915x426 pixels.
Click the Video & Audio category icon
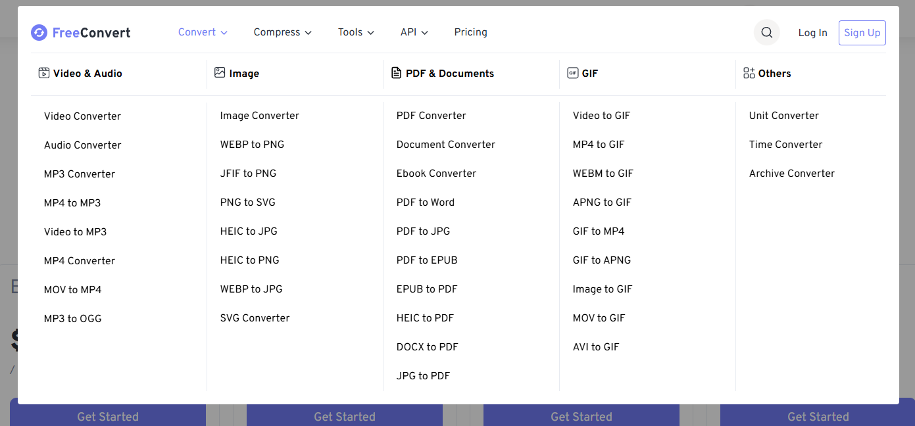tap(44, 73)
